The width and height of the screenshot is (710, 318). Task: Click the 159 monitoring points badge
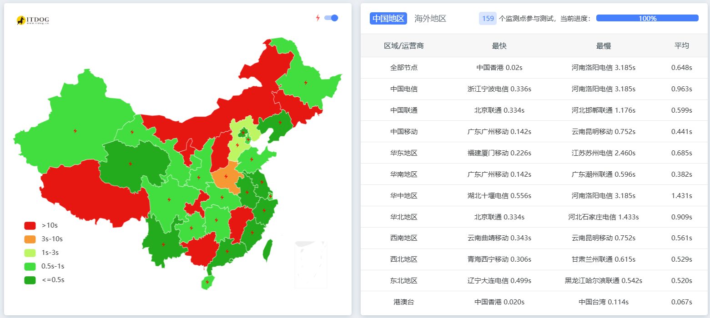click(488, 19)
